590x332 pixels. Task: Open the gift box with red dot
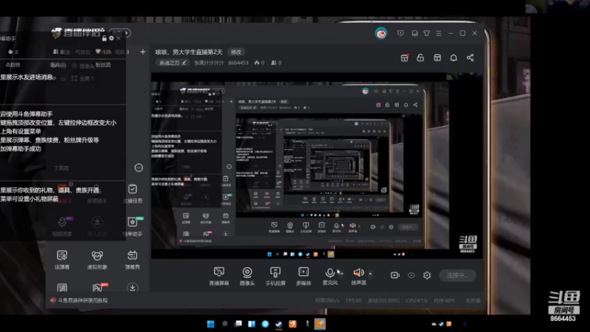coord(404,58)
